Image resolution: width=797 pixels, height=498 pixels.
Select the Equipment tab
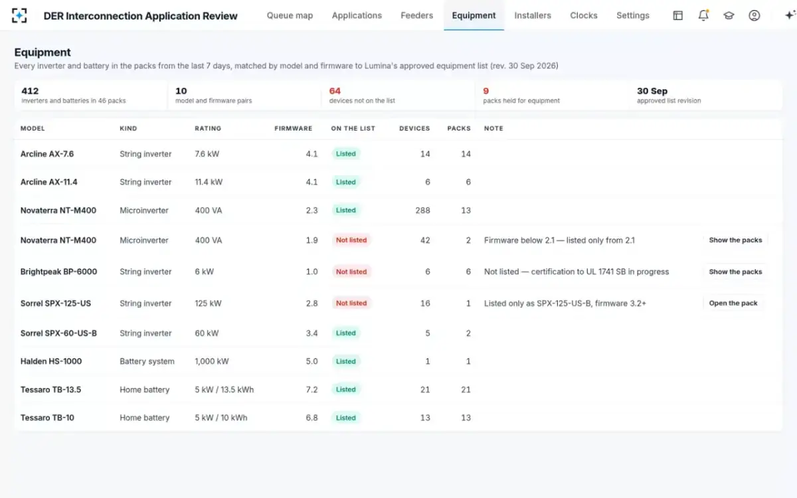pos(474,15)
